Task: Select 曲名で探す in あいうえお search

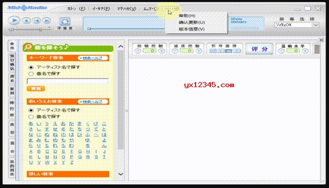Action: pos(31,117)
